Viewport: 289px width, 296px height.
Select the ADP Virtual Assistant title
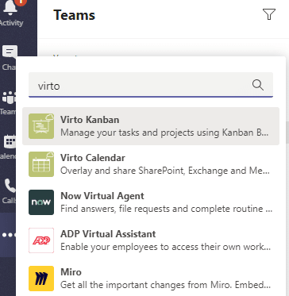point(108,234)
